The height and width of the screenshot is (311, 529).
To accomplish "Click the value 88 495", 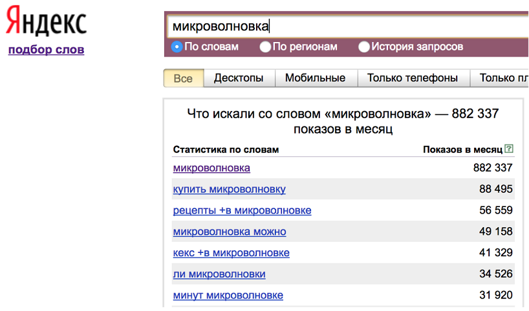I will [496, 189].
